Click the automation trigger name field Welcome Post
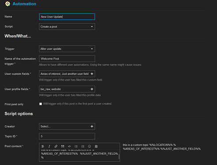Viewport: 217px width, 165px height. (x=67, y=59)
